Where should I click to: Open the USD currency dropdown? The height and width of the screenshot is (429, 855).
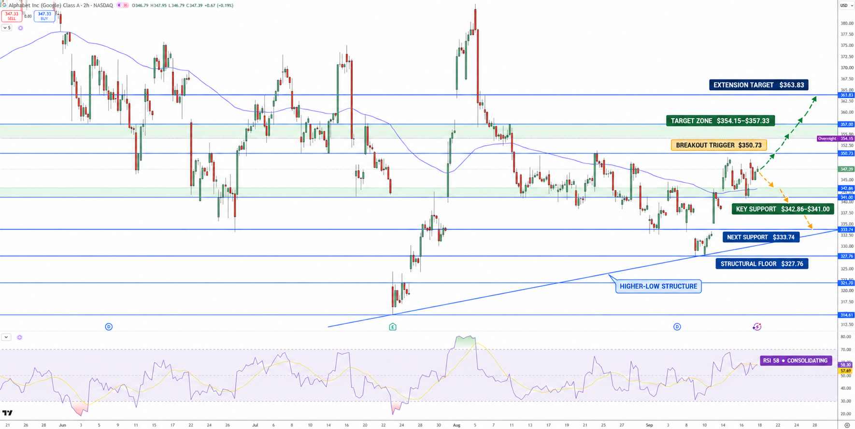pos(846,5)
